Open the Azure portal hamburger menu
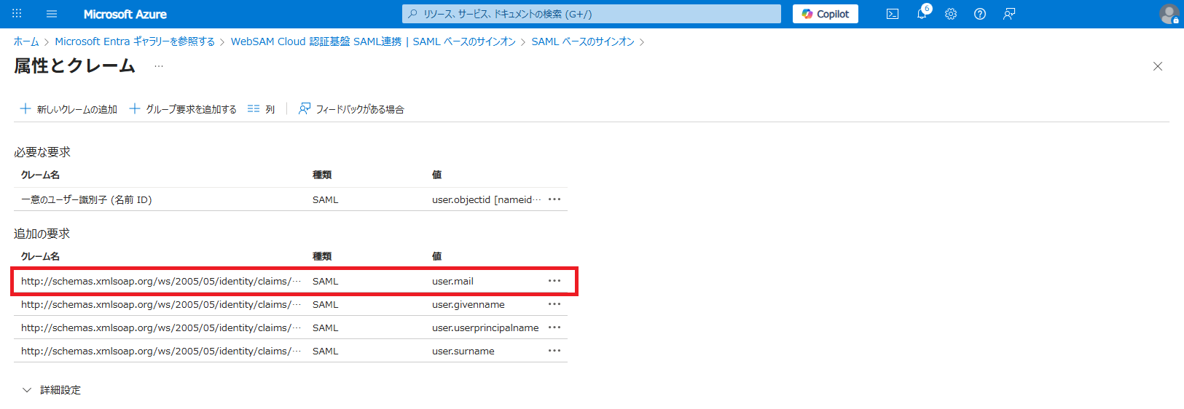1184x409 pixels. click(51, 14)
